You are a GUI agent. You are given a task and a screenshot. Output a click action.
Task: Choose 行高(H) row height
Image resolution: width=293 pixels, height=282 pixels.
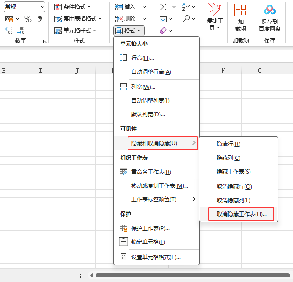(x=157, y=58)
